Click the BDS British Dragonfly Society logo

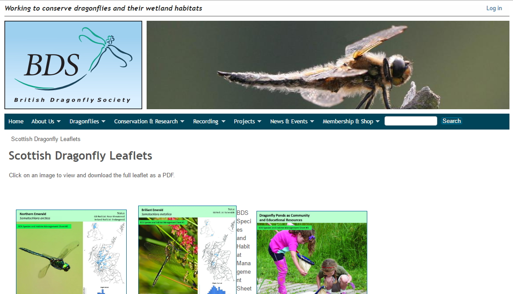[x=73, y=65]
